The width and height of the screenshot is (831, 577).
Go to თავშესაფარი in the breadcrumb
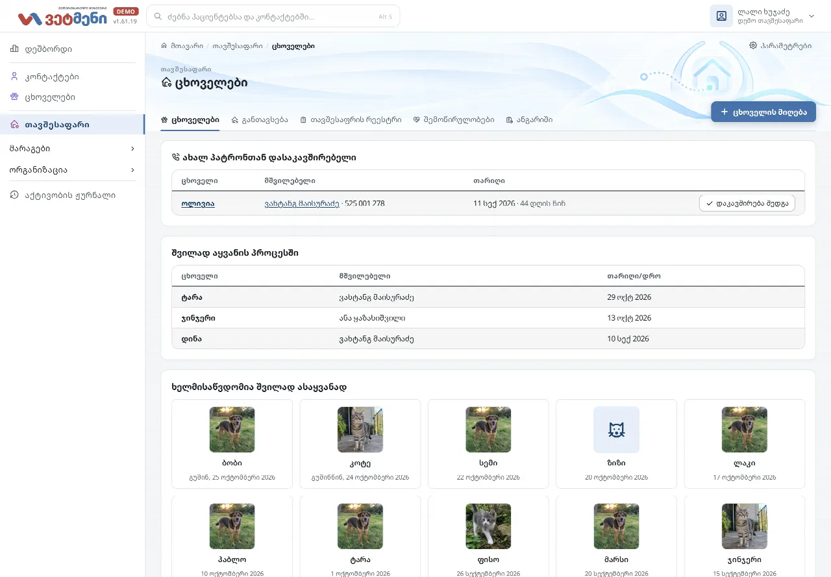[x=238, y=46]
